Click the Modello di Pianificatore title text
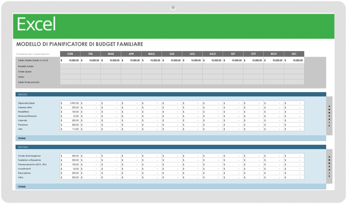The image size is (347, 204). (x=80, y=44)
